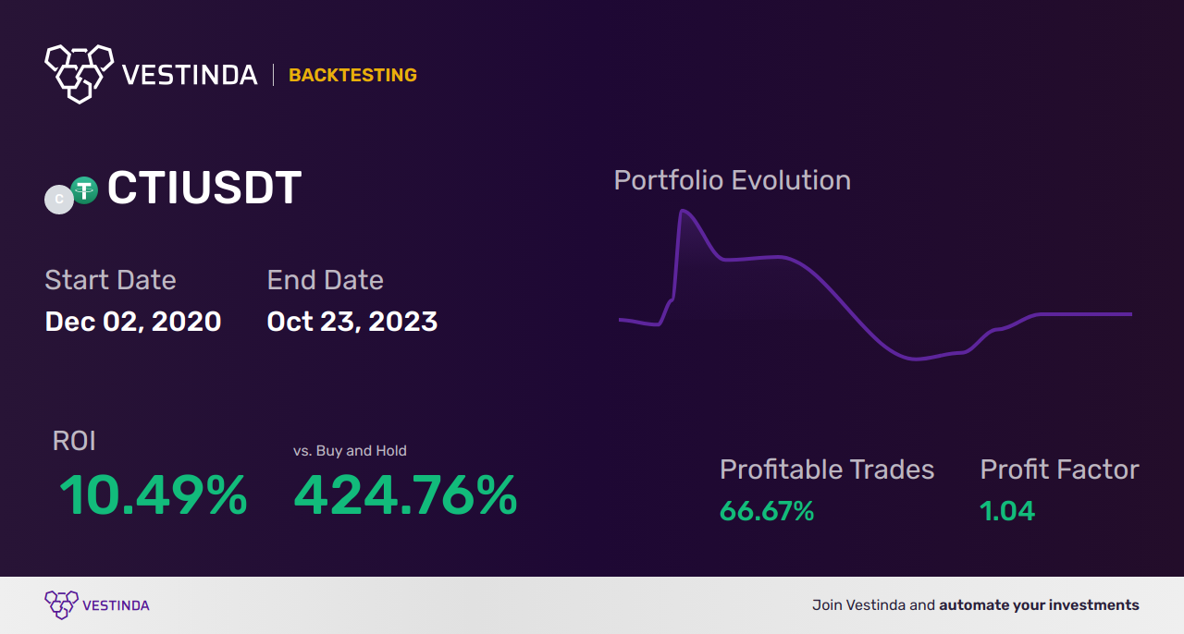
Task: Click the peak of the portfolio chart line
Action: pos(684,212)
